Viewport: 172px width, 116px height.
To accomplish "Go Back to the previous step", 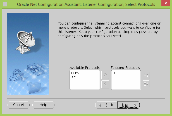I will [106, 105].
